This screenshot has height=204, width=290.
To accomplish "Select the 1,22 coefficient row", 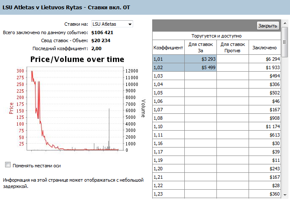I will coord(216,185).
